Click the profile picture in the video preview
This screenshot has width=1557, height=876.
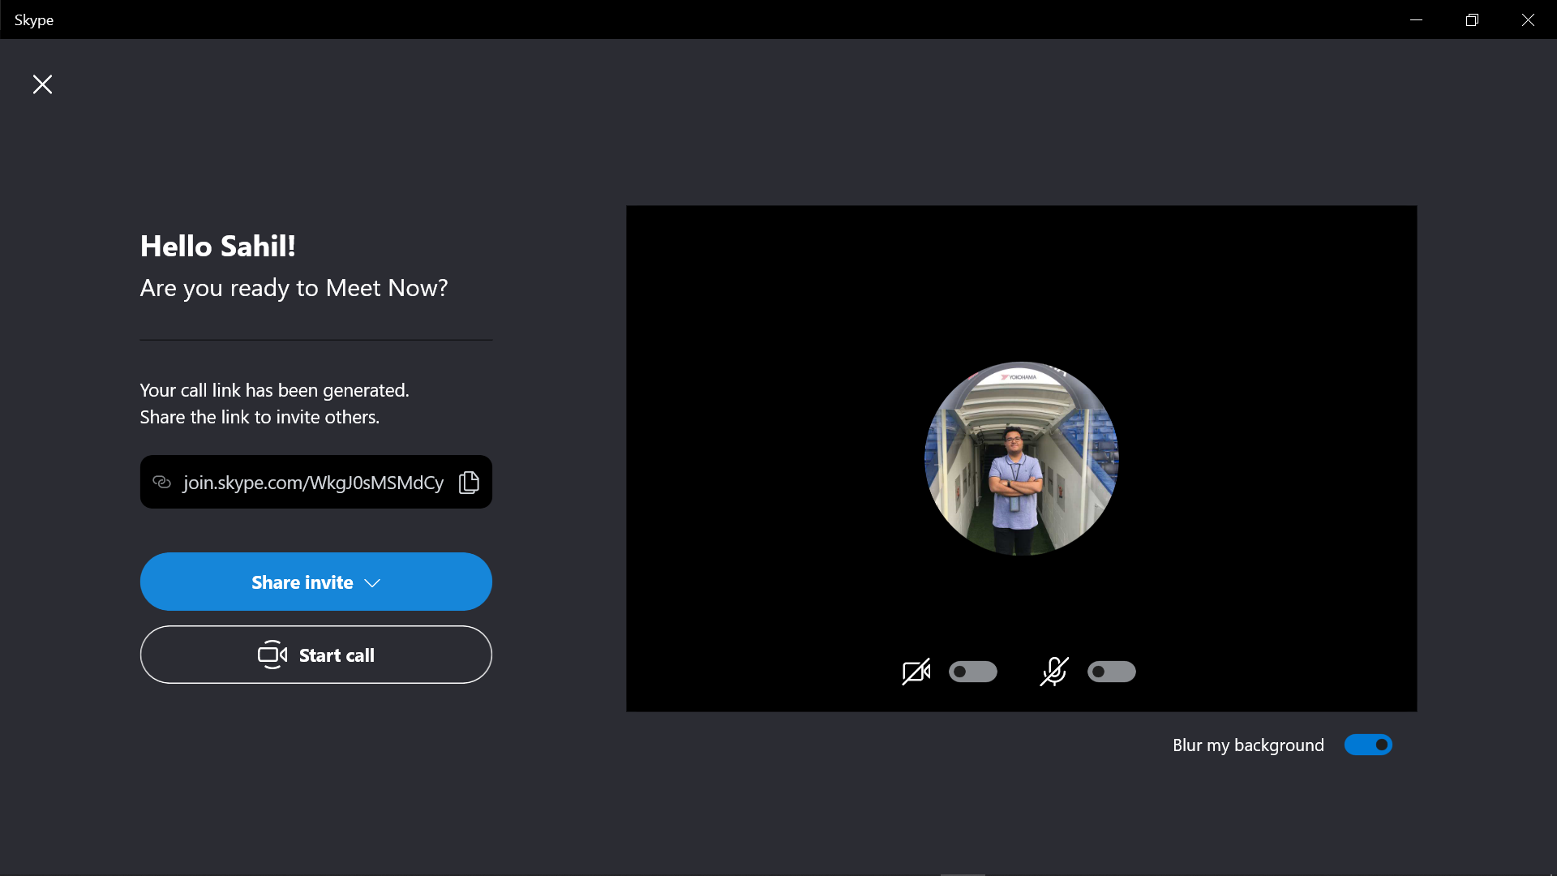[1021, 458]
